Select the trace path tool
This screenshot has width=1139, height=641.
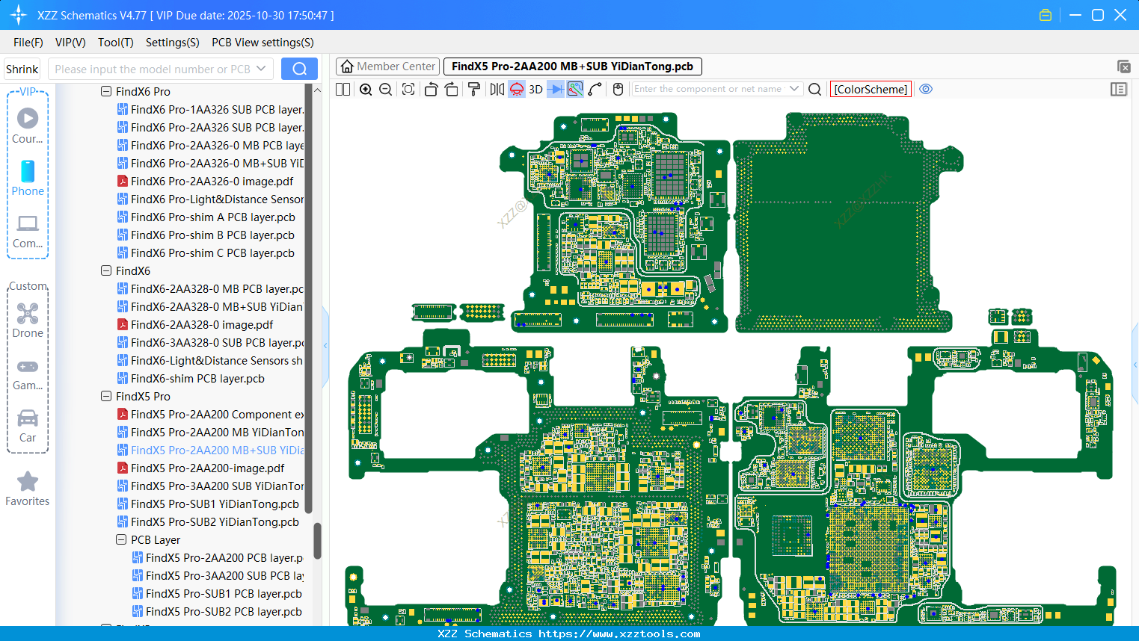click(595, 89)
